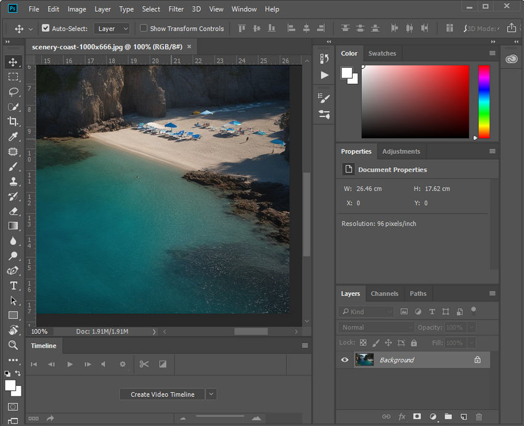
Task: Open the Image menu
Action: tap(77, 9)
